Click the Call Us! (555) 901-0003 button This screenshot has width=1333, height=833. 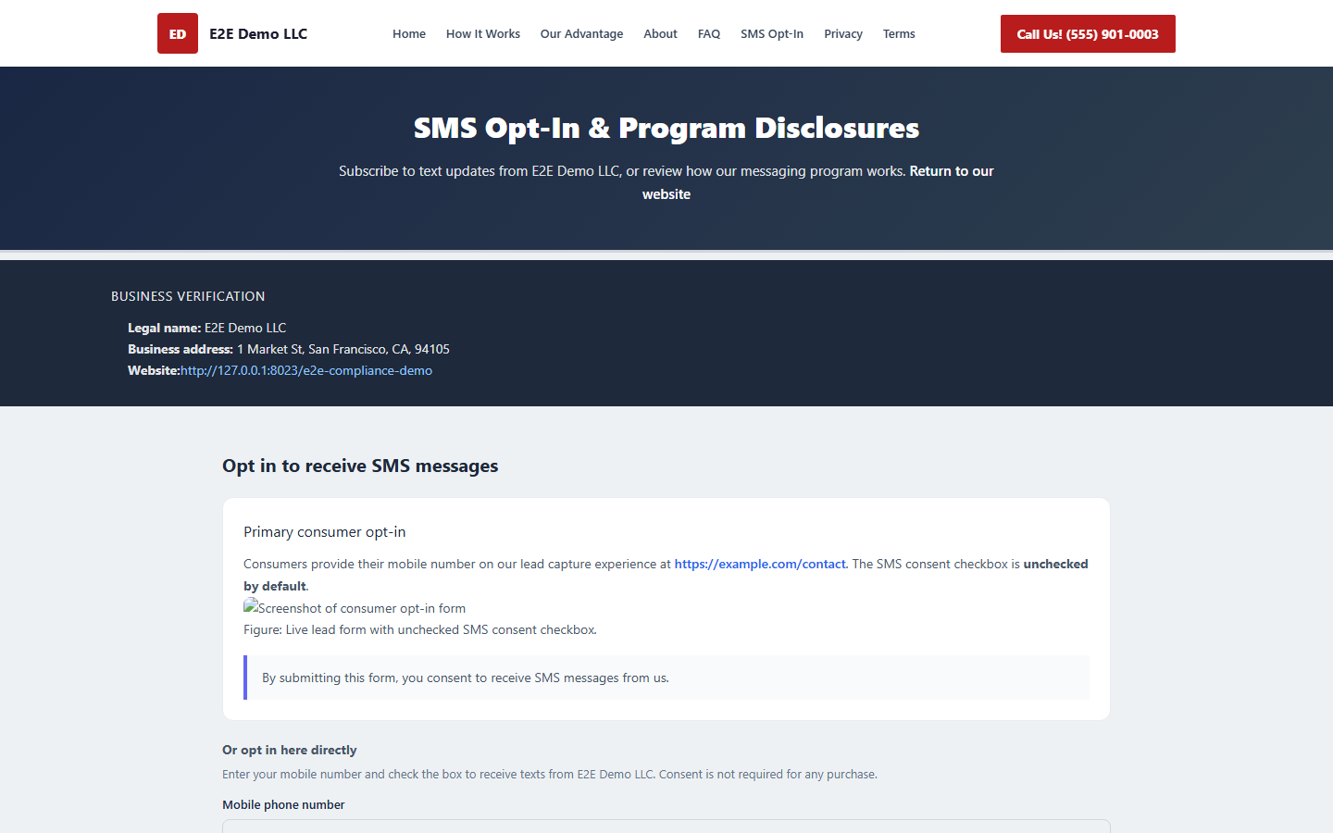pos(1088,33)
